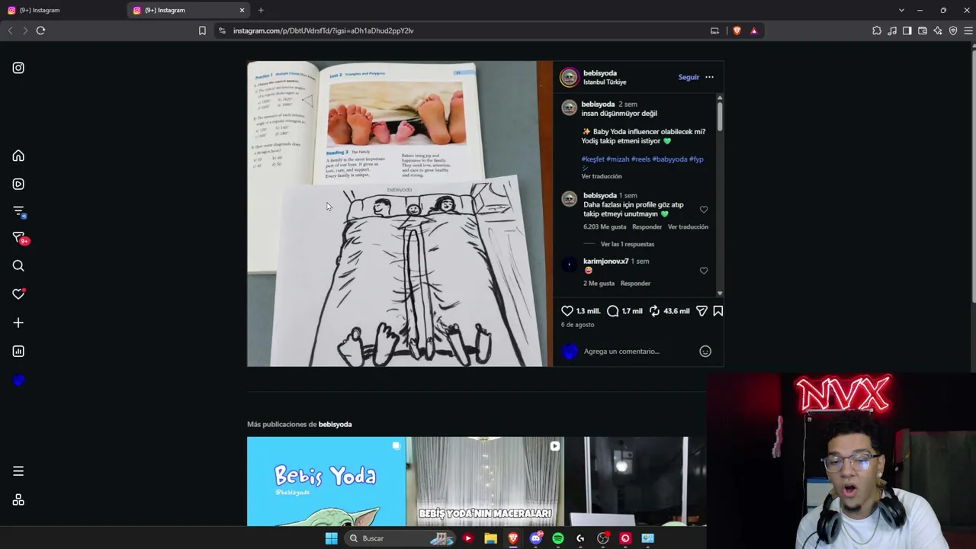
Task: Expand the tab search dropdown arrow
Action: coord(901,10)
